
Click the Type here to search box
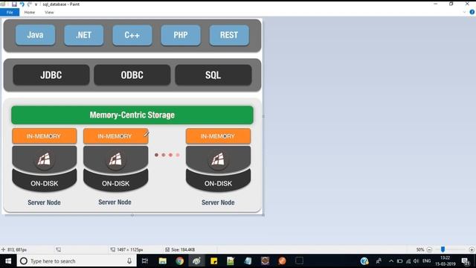point(77,261)
